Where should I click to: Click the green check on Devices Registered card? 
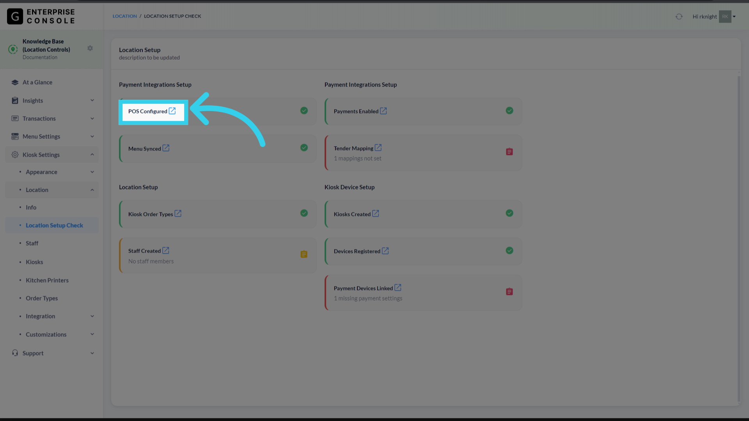point(509,251)
